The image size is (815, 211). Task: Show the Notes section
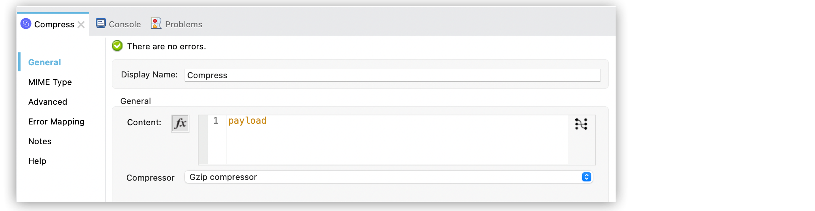click(x=40, y=141)
